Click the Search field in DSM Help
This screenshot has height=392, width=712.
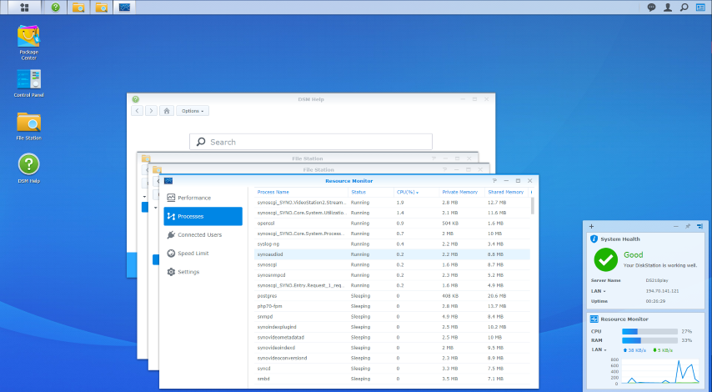pyautogui.click(x=311, y=142)
